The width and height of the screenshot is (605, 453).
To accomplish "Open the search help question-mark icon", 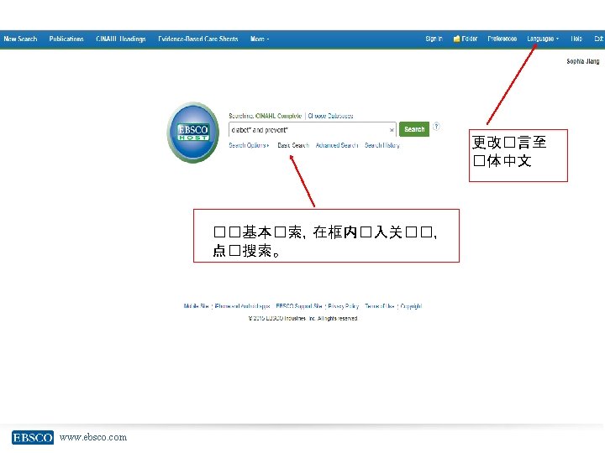I will (436, 127).
